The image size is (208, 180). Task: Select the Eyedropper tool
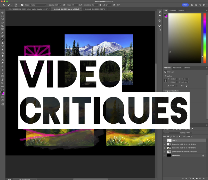click(2, 33)
